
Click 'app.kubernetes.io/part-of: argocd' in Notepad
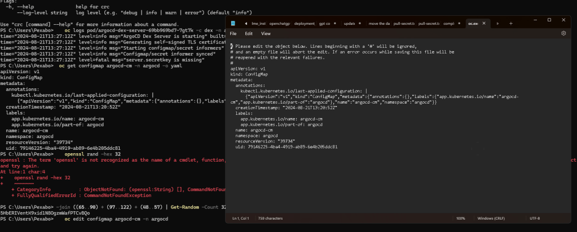pyautogui.click(x=281, y=124)
